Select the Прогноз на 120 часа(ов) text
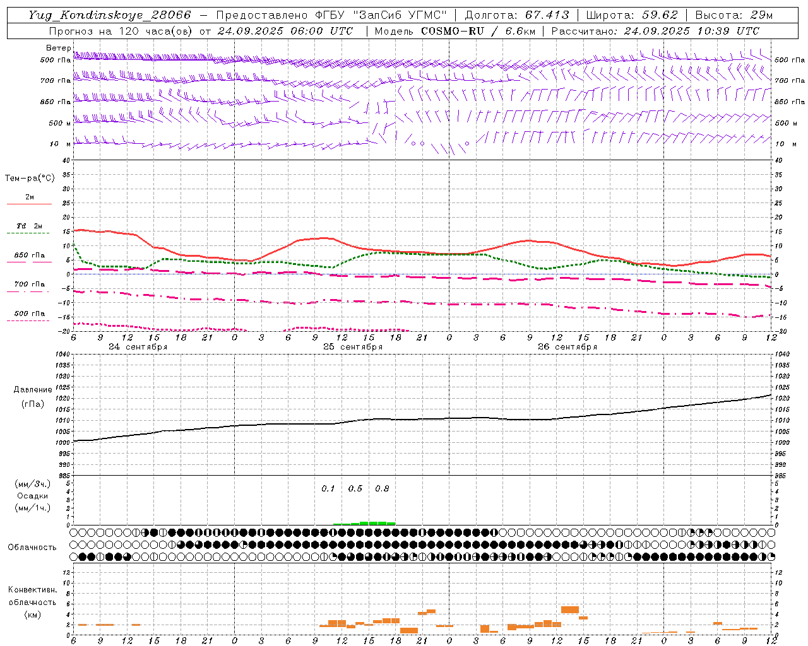 [122, 31]
